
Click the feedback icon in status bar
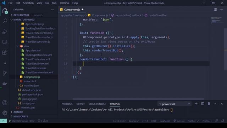pyautogui.click(x=217, y=121)
